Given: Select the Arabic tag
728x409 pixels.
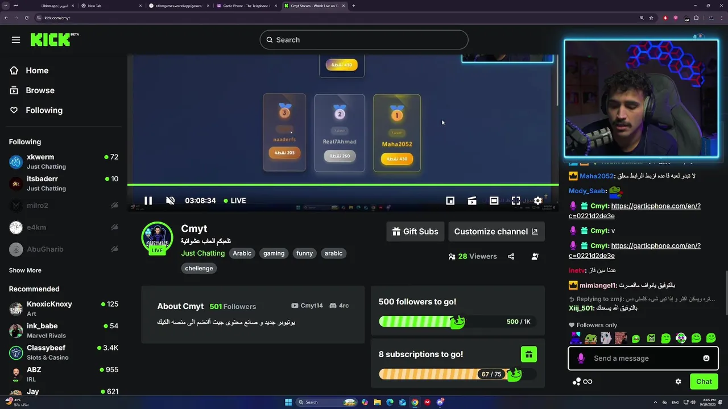Looking at the screenshot, I should pyautogui.click(x=242, y=253).
